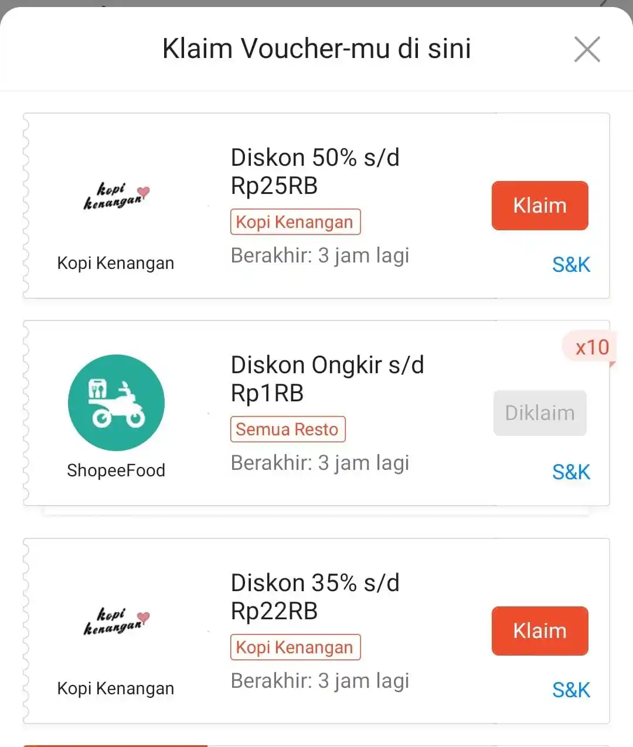Select the Kopi Kenangan tag on 35% voucher
This screenshot has width=633, height=747.
295,647
